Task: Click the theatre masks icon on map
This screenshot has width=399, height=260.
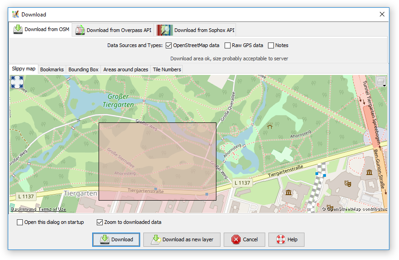Action: pyautogui.click(x=347, y=184)
